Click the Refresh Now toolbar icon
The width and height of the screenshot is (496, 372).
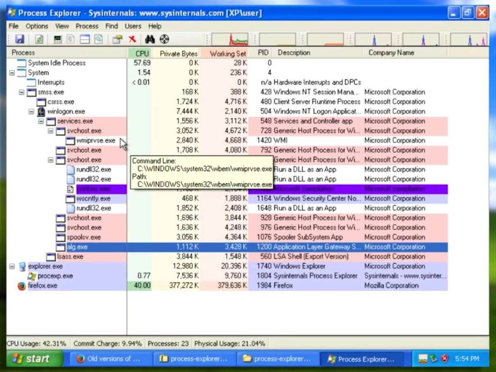(x=39, y=39)
